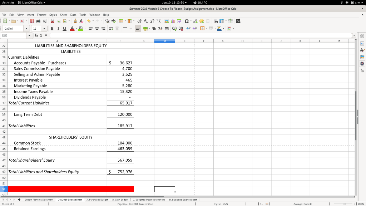366x206 pixels.
Task: Open the print preview
Action: pyautogui.click(x=44, y=21)
